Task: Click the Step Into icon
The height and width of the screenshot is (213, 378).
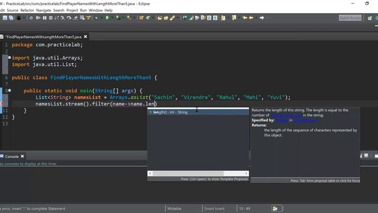Action: tap(62, 18)
